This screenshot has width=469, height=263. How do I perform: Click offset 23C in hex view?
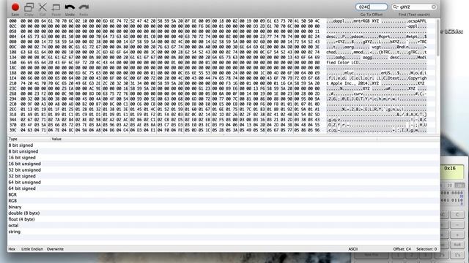[x=12, y=88]
